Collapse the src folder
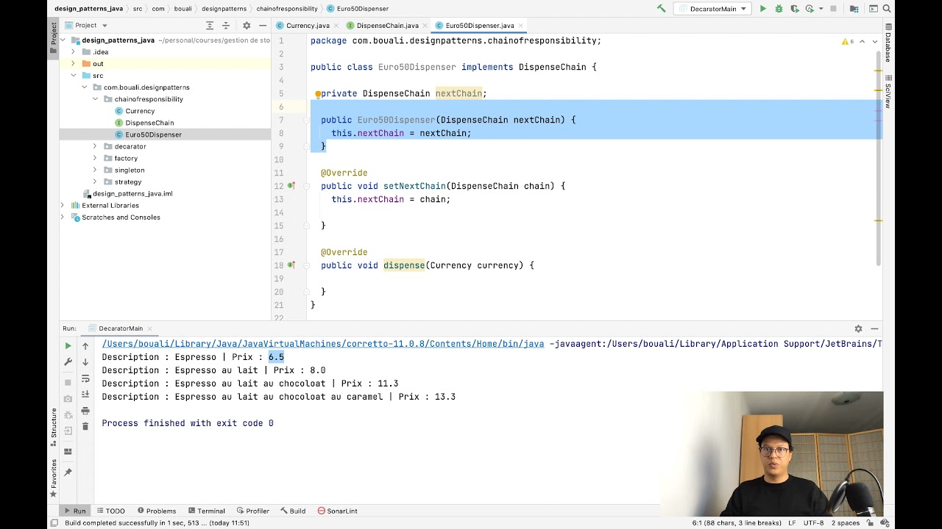This screenshot has width=942, height=529. click(x=73, y=76)
